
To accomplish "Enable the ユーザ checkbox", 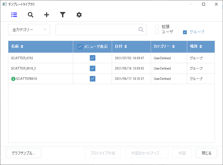I will [x=157, y=32].
